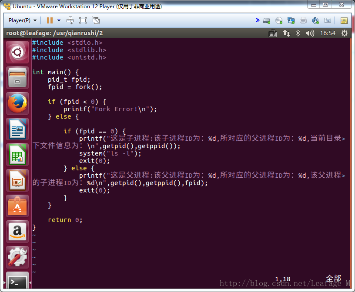Open the VMware message log notes icon
The image size is (355, 292).
[x=344, y=20]
